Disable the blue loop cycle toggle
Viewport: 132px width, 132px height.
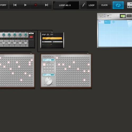coord(118,5)
